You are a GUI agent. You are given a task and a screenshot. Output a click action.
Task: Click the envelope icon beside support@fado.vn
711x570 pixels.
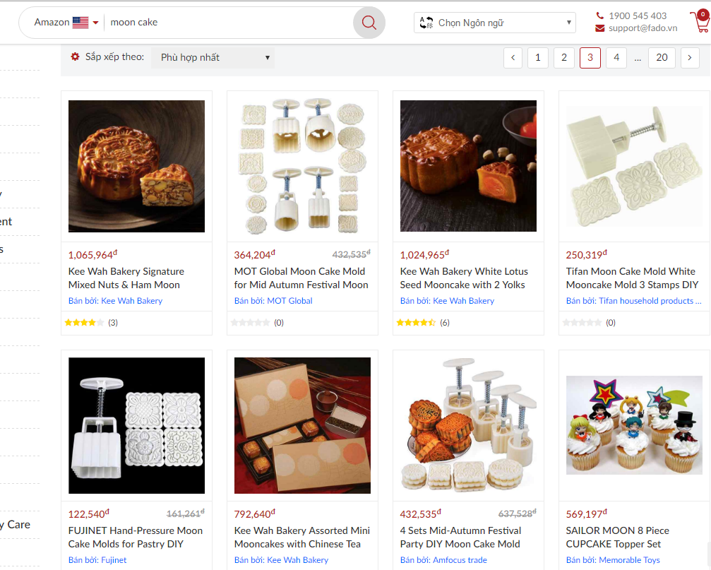tap(599, 28)
